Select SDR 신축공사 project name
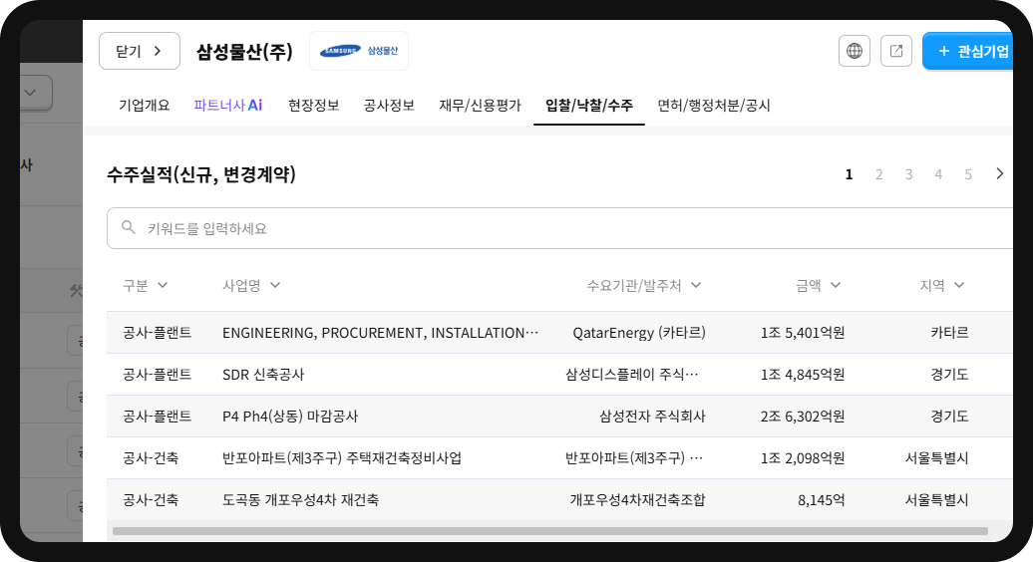 pos(263,375)
